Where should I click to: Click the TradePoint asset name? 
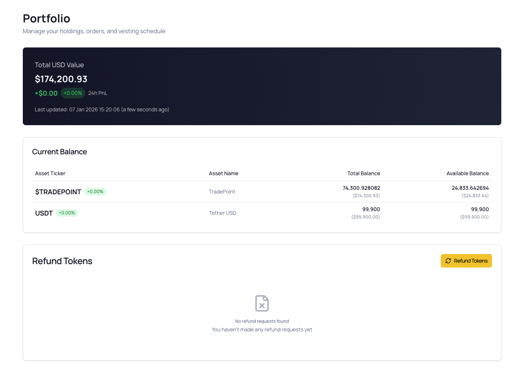(222, 192)
